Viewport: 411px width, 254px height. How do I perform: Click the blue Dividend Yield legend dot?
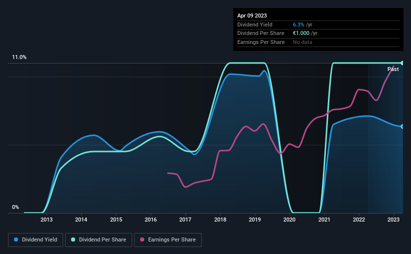click(16, 239)
